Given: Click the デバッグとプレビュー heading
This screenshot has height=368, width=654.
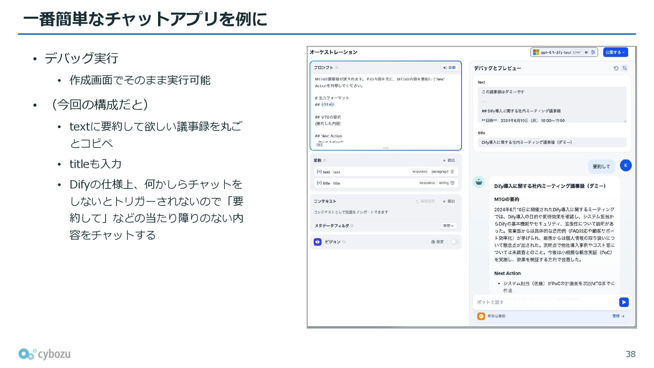Looking at the screenshot, I should coord(498,68).
